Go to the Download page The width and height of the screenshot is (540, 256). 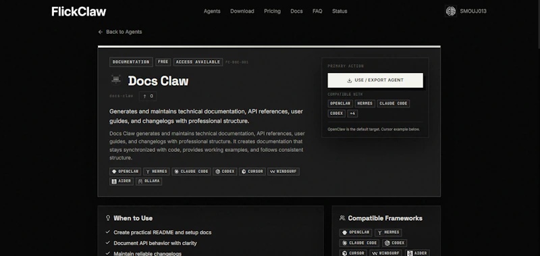(242, 11)
